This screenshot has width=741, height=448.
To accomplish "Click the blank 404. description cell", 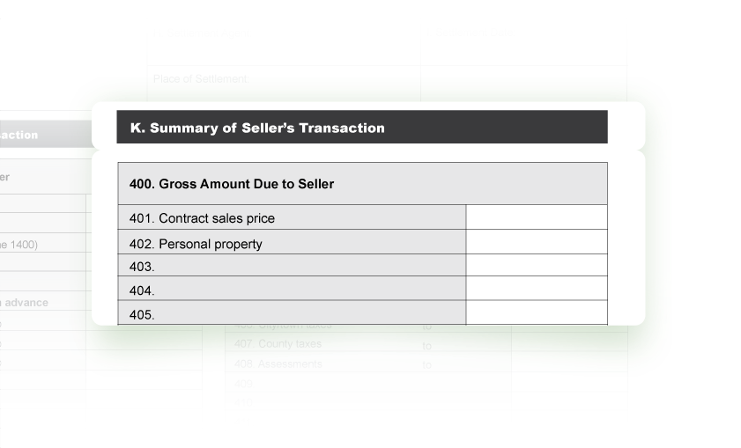I will (292, 289).
